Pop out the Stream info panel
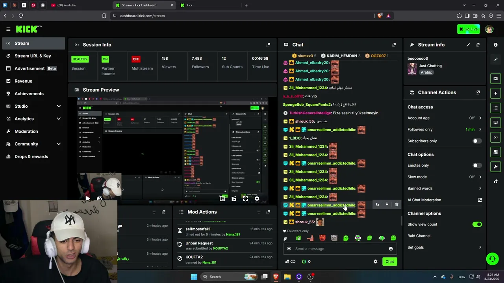The height and width of the screenshot is (283, 504). pyautogui.click(x=478, y=45)
